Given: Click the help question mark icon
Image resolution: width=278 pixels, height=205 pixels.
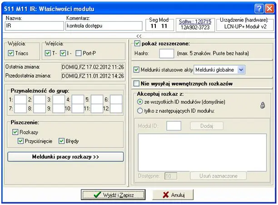Looking at the screenshot, I should tap(258, 7).
